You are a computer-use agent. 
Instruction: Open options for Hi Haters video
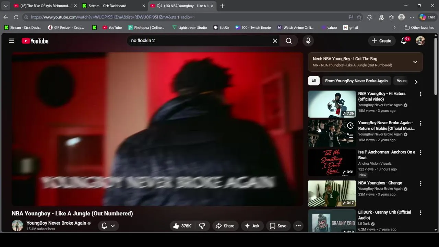tap(420, 94)
